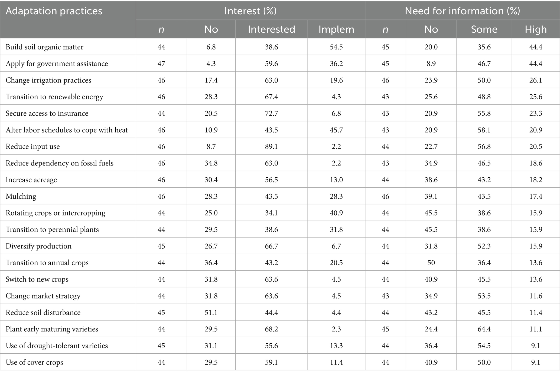Viewport: 560px width, 375px height.
Task: Click the "Diversify production" row label
Action: 38,246
